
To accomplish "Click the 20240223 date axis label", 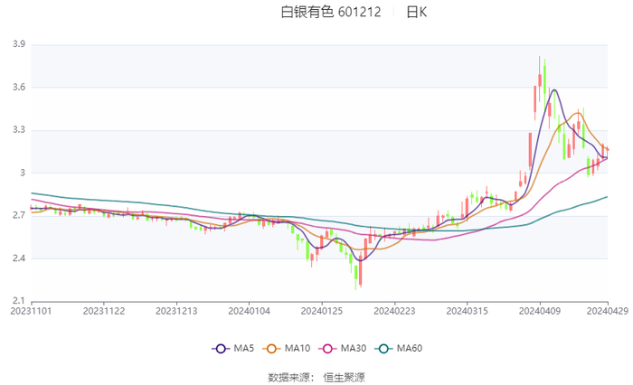I will tap(394, 311).
